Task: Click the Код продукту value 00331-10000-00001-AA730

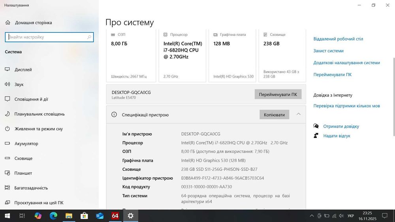Action: (206, 187)
